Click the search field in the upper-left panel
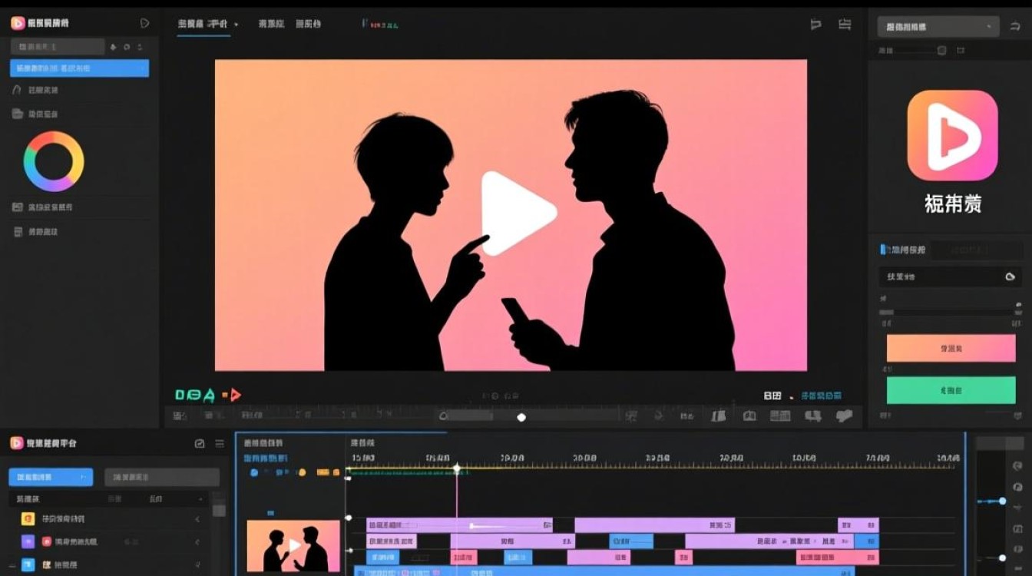The width and height of the screenshot is (1032, 576). pyautogui.click(x=57, y=47)
